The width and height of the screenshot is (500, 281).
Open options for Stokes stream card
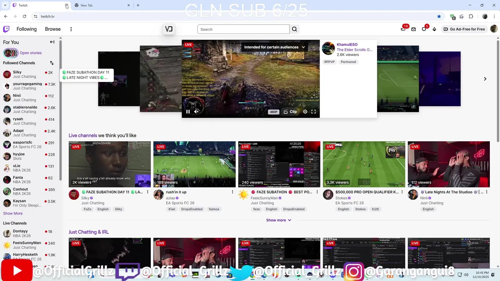coord(402,192)
